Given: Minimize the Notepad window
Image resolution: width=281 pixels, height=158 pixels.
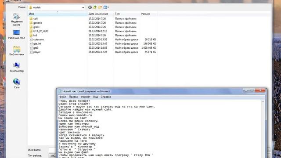Looking at the screenshot, I should pyautogui.click(x=246, y=90).
